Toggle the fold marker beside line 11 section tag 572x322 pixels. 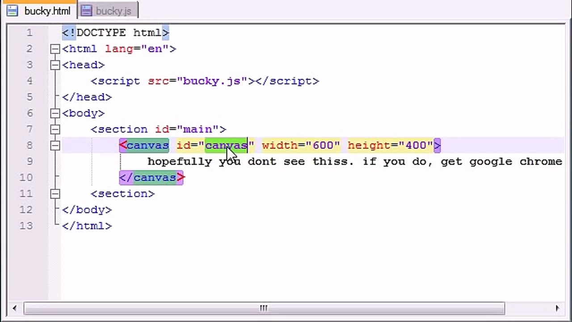[55, 194]
